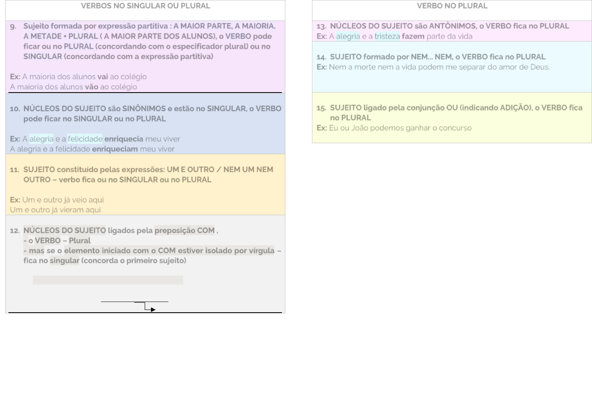The width and height of the screenshot is (592, 396).
Task: Click the highlighted word 'singular' in rule 12
Action: [x=64, y=261]
